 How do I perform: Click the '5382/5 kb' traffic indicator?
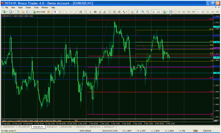(207, 131)
